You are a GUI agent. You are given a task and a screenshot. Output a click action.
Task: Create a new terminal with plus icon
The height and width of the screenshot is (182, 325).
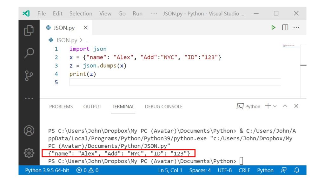268,106
